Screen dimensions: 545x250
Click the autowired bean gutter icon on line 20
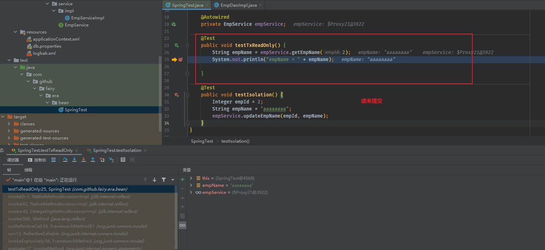(x=174, y=24)
